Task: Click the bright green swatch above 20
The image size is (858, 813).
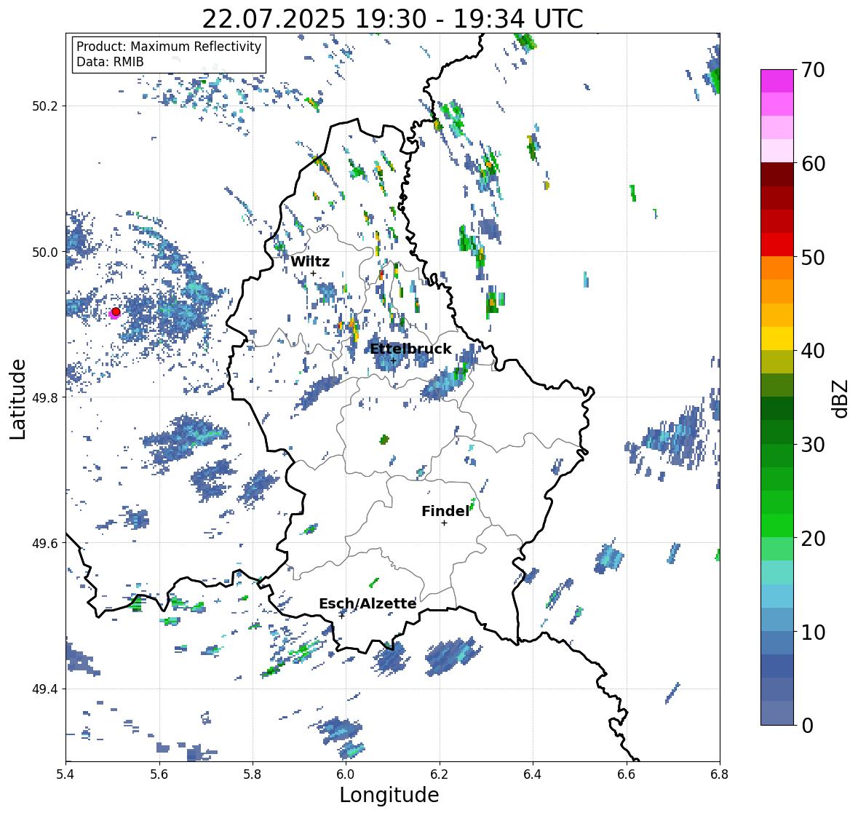Action: coord(777,526)
